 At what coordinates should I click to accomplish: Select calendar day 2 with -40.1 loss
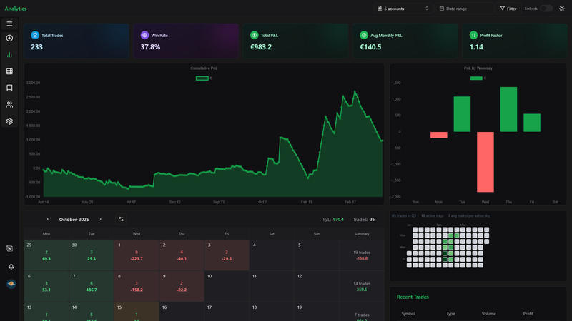(x=182, y=255)
